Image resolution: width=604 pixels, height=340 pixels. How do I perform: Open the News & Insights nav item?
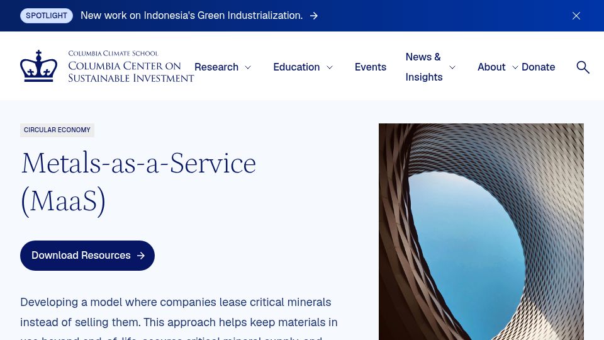coord(423,67)
